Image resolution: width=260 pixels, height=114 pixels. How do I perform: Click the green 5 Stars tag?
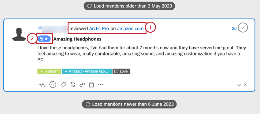click(49, 71)
